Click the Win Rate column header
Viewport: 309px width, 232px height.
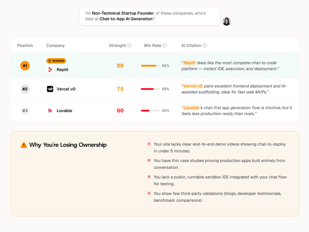point(152,45)
